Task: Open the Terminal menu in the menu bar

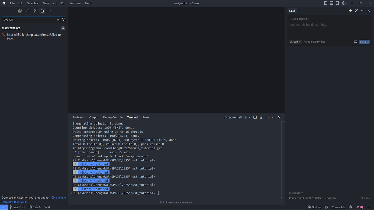Action: pyautogui.click(x=75, y=3)
